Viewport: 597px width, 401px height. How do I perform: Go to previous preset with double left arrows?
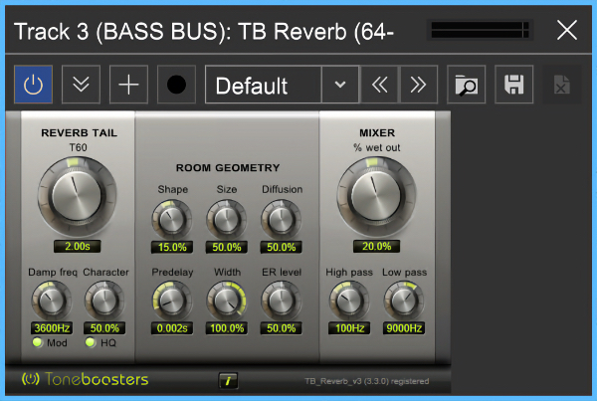click(379, 85)
